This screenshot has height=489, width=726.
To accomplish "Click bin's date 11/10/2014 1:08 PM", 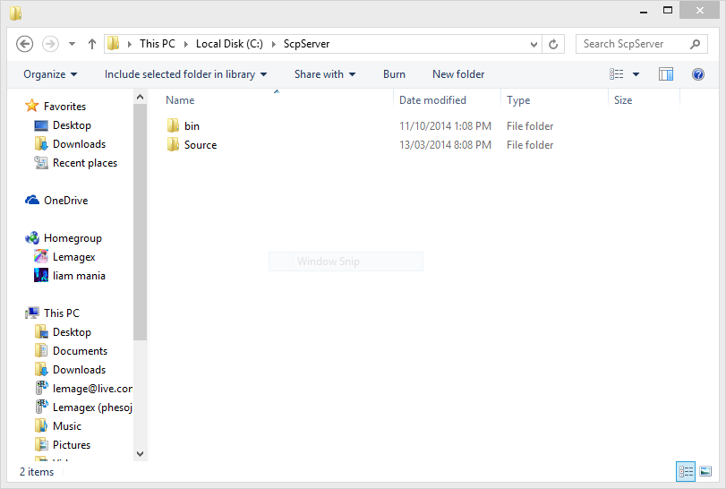I will pyautogui.click(x=445, y=126).
